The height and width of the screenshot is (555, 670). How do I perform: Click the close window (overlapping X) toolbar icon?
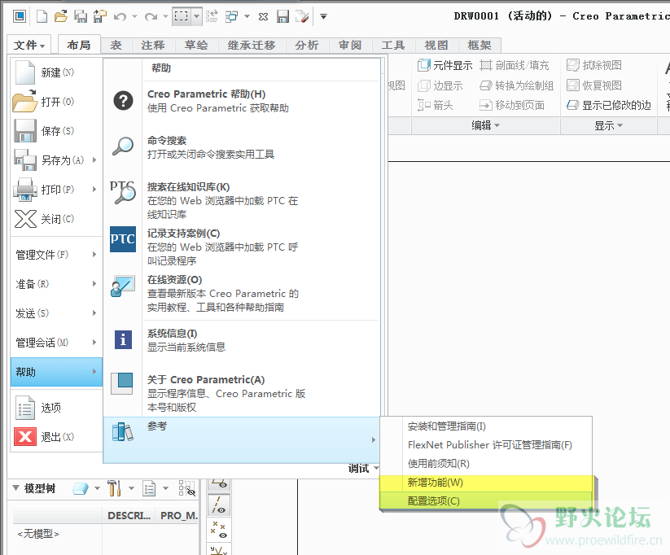(x=263, y=16)
